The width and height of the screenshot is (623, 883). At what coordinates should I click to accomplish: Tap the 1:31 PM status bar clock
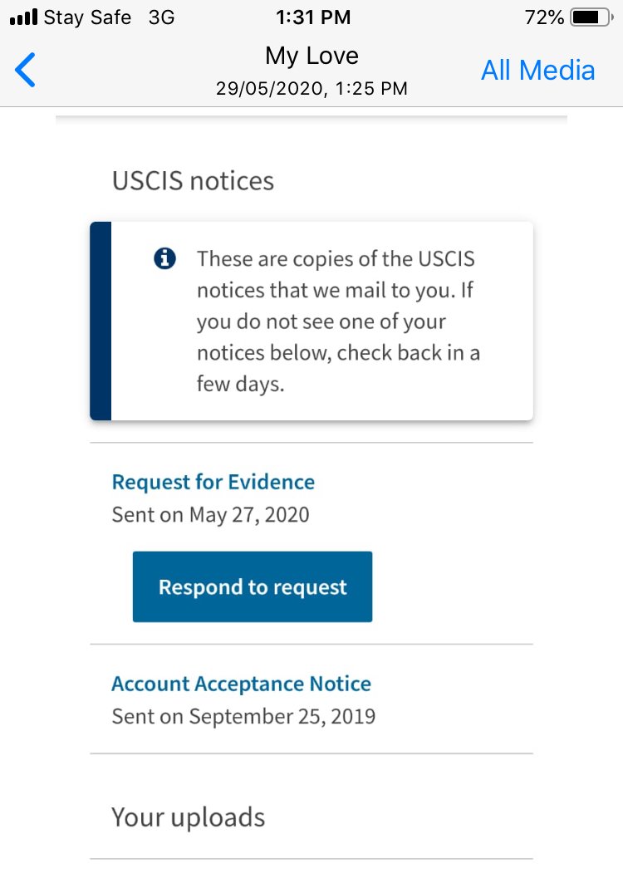point(313,17)
